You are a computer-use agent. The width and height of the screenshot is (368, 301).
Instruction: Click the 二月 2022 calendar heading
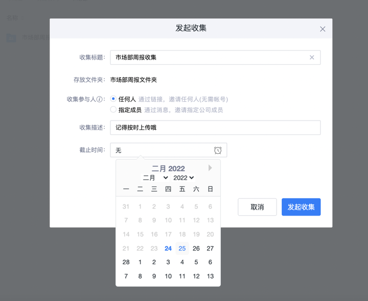pyautogui.click(x=168, y=169)
